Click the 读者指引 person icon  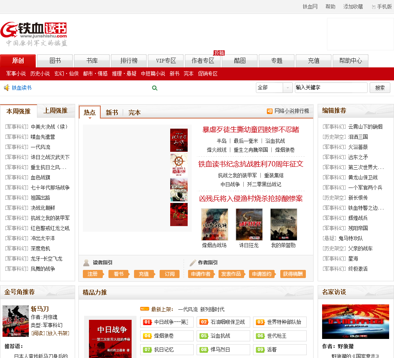click(86, 263)
